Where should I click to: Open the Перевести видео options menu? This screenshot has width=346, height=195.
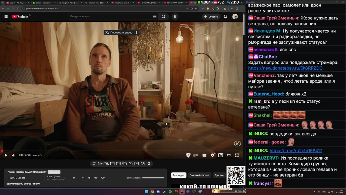pyautogui.click(x=137, y=32)
